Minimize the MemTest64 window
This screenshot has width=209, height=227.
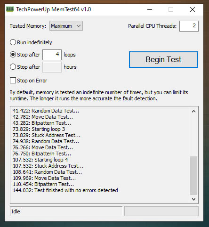click(x=150, y=9)
